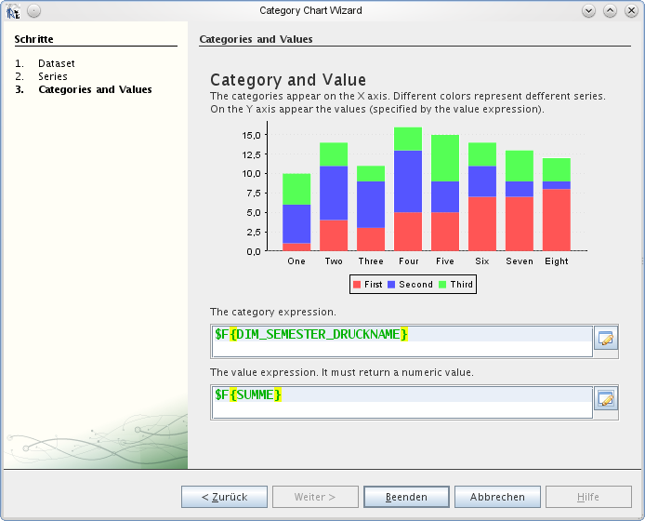The height and width of the screenshot is (521, 645).
Task: Close the Category Chart Wizard window
Action: [631, 10]
